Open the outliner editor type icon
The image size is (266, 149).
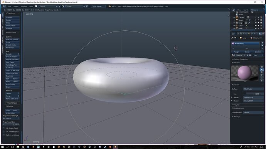pos(233,10)
